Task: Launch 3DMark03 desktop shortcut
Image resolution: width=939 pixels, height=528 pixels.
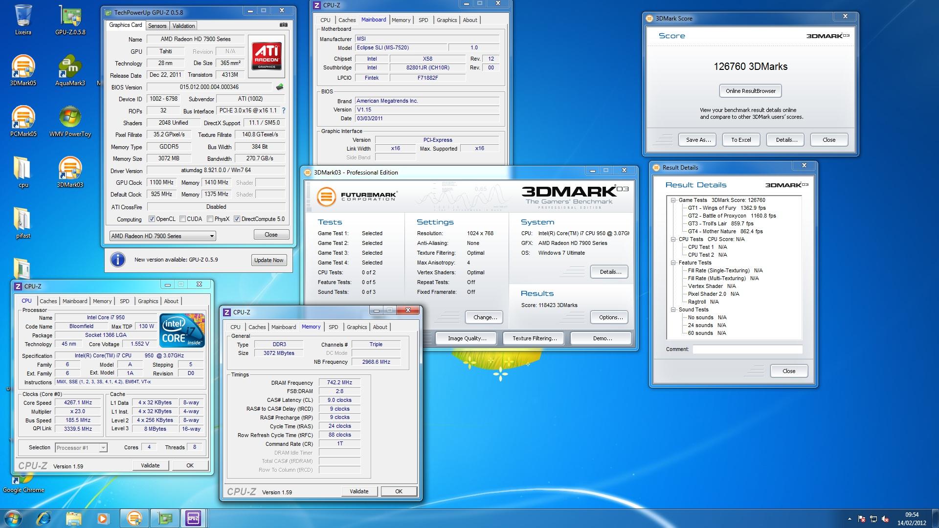Action: point(70,173)
